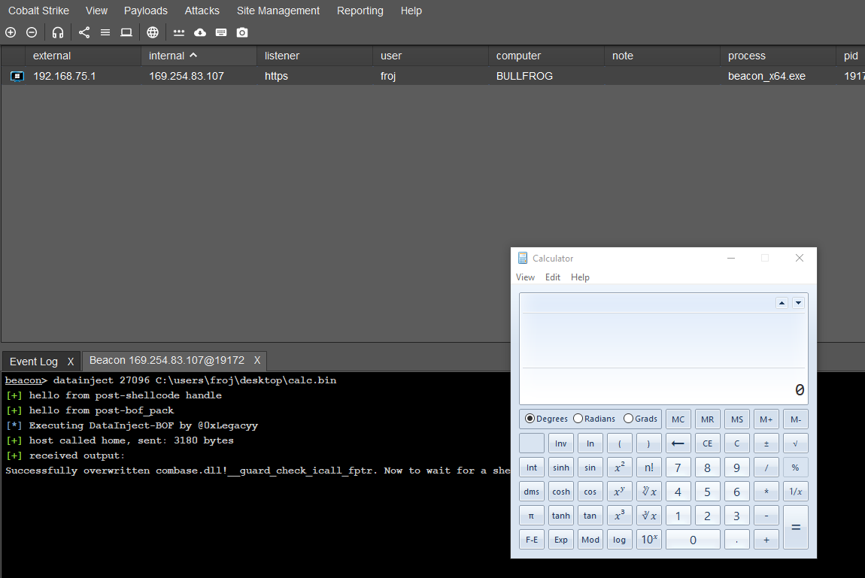The height and width of the screenshot is (578, 865).
Task: Click Calculator backspace arrow button
Action: pos(678,443)
